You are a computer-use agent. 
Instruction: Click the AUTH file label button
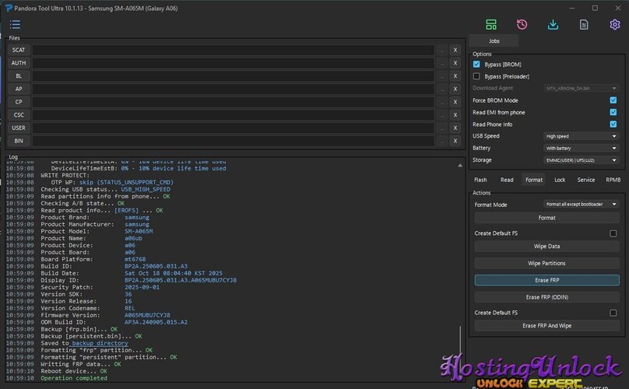pyautogui.click(x=19, y=63)
